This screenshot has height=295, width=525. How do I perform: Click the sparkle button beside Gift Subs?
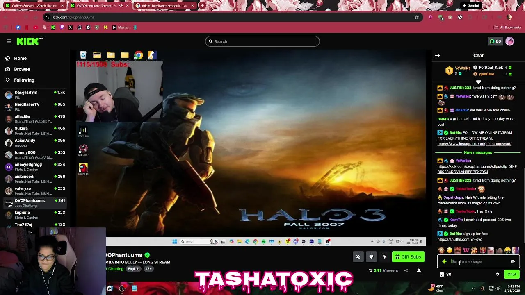pos(384,257)
